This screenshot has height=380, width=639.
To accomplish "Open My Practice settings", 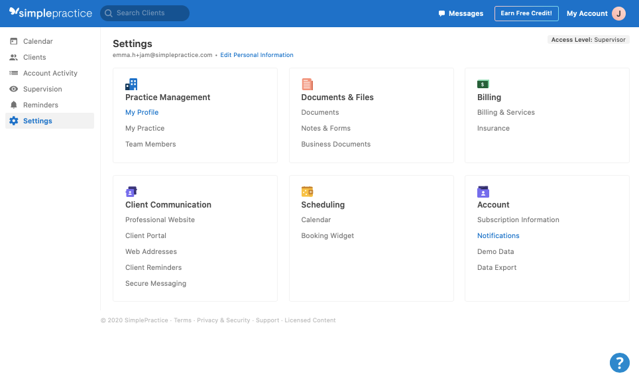I will tap(145, 128).
